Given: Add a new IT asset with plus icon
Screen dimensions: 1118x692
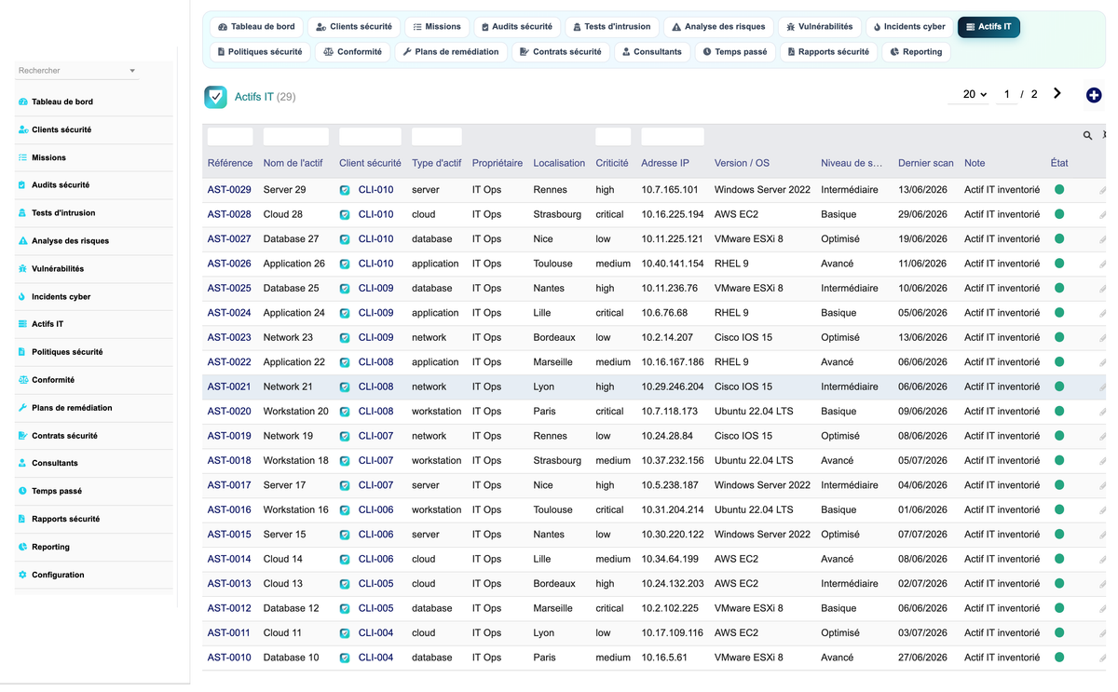Looking at the screenshot, I should [1094, 95].
